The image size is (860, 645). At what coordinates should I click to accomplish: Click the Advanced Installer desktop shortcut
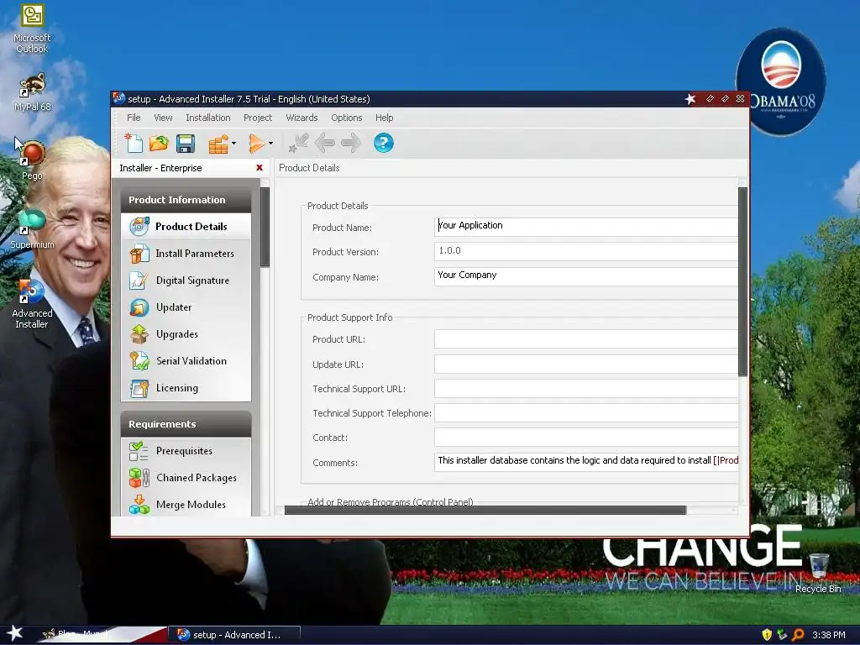click(32, 304)
